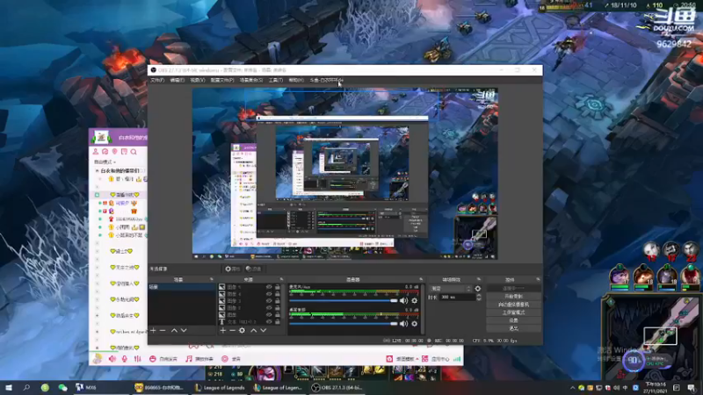Move the selected source down
Image resolution: width=703 pixels, height=395 pixels.
coord(264,331)
